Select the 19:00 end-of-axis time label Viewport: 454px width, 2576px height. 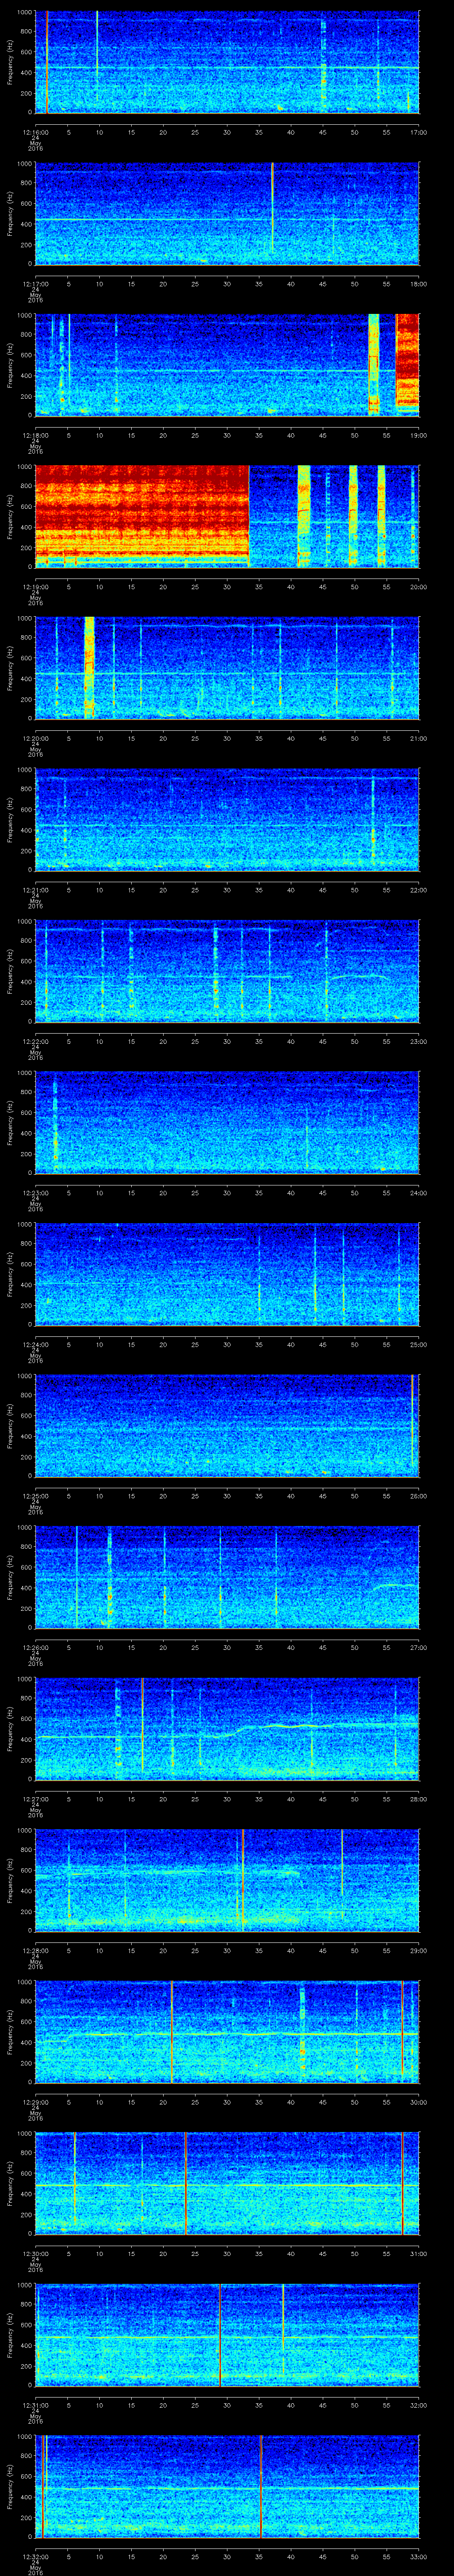(418, 435)
